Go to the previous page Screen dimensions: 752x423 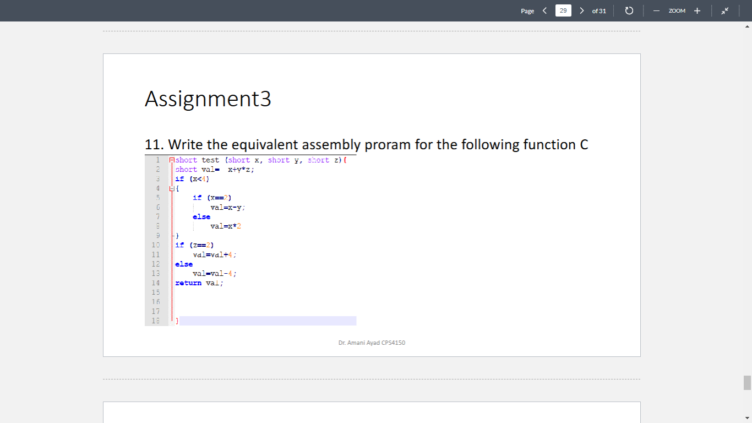point(544,10)
